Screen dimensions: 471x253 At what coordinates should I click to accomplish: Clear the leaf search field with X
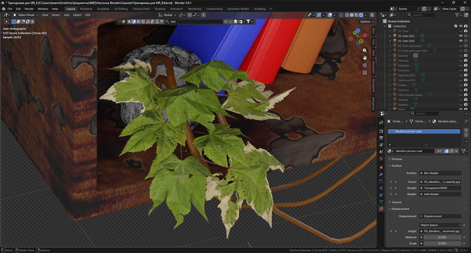coord(225,21)
